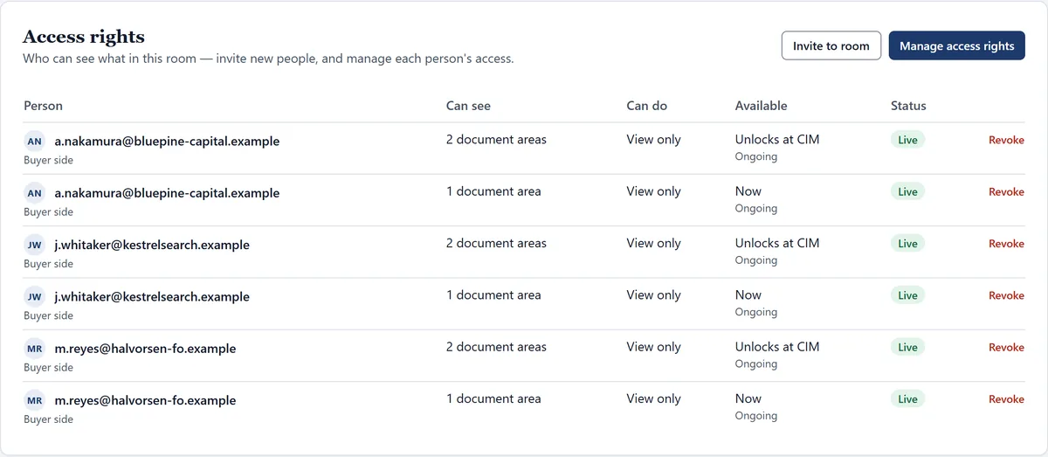Screen dimensions: 1048x457
Task: Revoke m.reyes's 2 document areas access
Action: pyautogui.click(x=1006, y=347)
